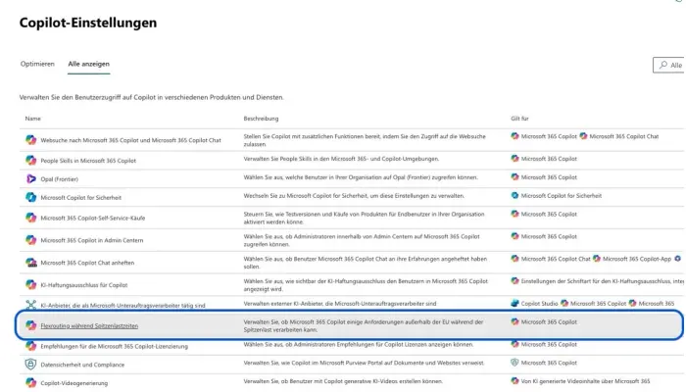
Task: Click the Opal (Frontier) description text
Action: point(361,177)
